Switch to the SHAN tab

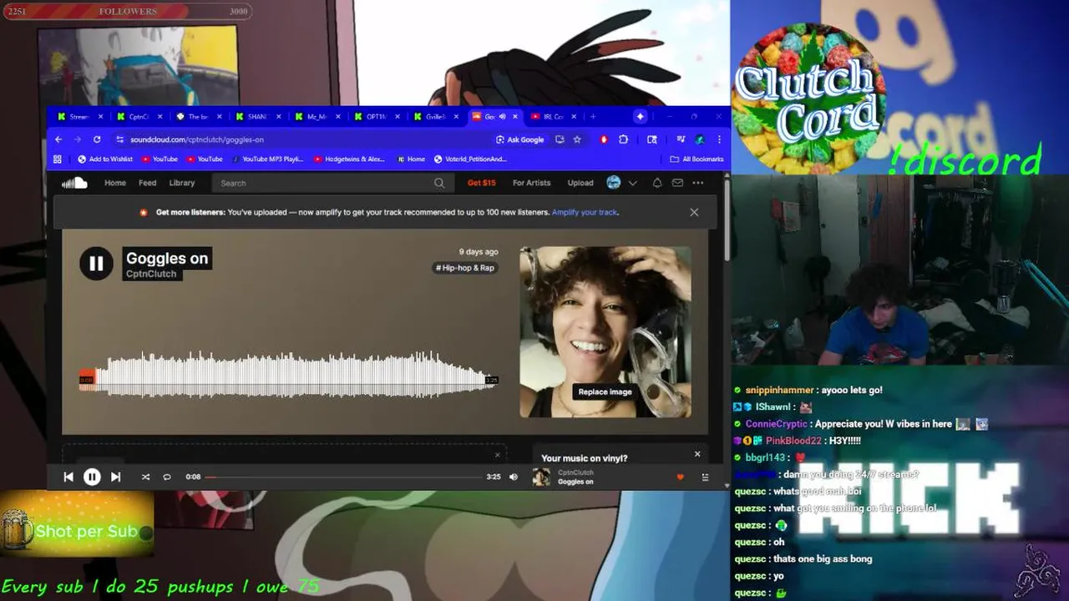256,117
